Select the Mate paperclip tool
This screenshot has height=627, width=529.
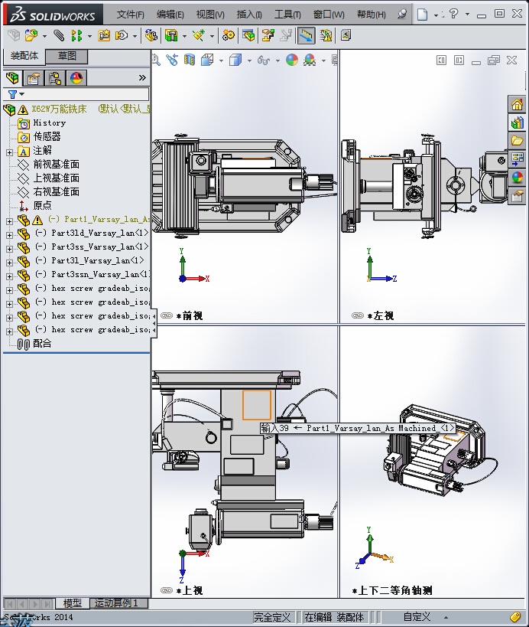(x=59, y=35)
